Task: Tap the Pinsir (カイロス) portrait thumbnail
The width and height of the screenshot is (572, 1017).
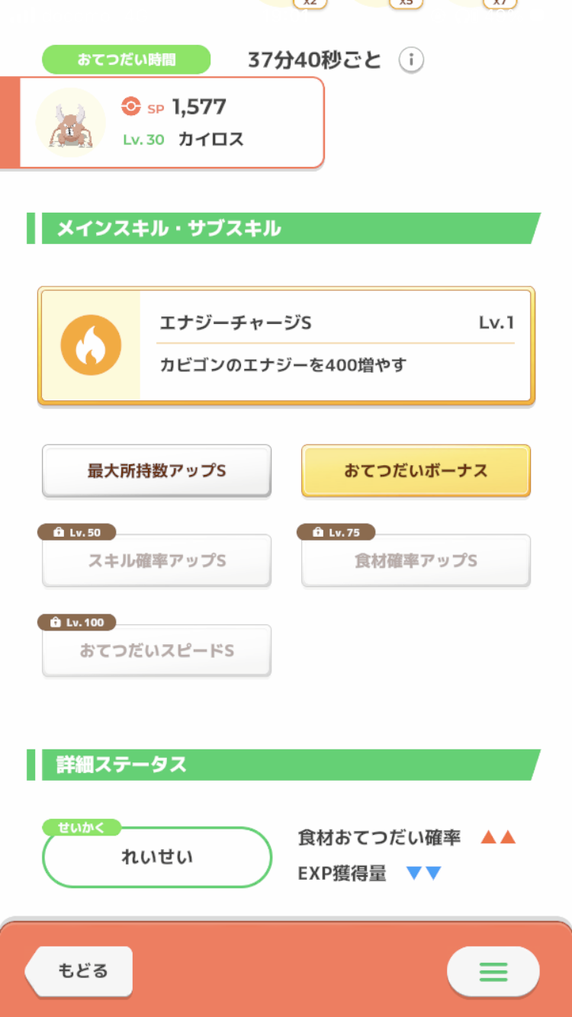Action: pyautogui.click(x=71, y=123)
